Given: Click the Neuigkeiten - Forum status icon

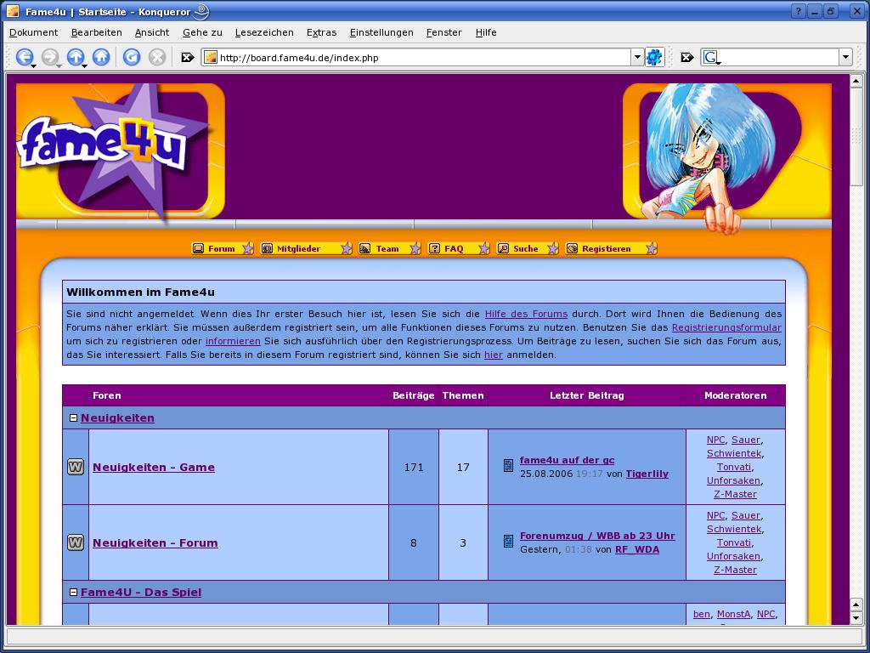Looking at the screenshot, I should 76,542.
